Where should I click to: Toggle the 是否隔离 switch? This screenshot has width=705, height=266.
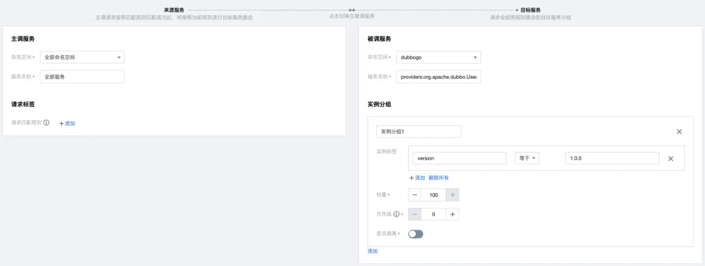click(x=415, y=233)
